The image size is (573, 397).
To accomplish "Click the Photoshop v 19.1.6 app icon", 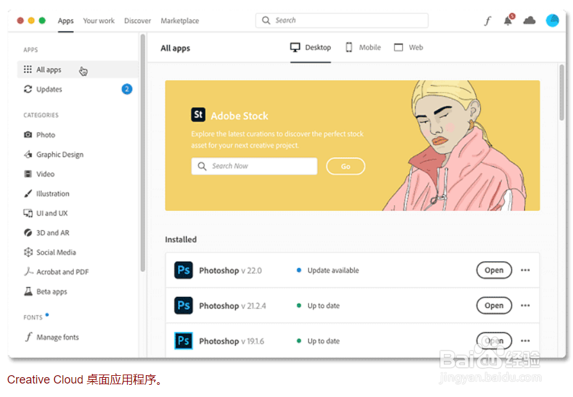I will point(183,341).
